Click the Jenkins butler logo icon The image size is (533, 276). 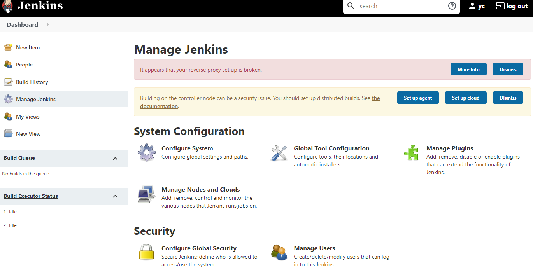point(8,7)
